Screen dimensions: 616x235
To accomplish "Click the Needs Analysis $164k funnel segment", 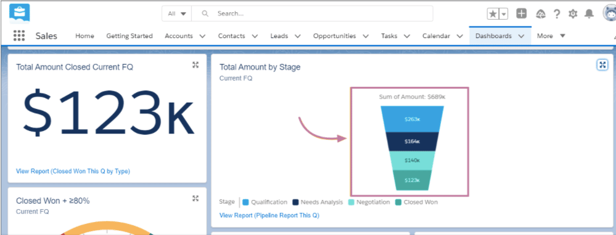I will pos(412,141).
